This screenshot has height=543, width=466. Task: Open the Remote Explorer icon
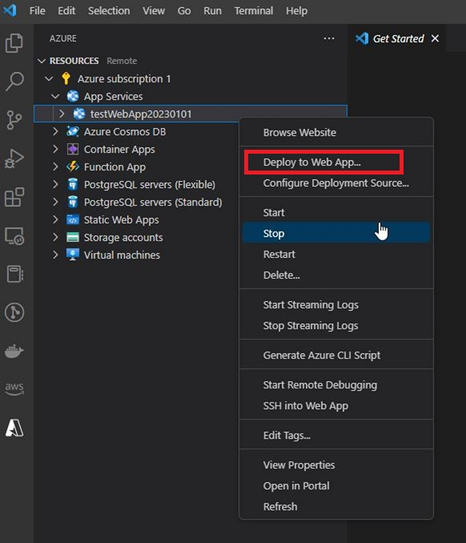(14, 236)
